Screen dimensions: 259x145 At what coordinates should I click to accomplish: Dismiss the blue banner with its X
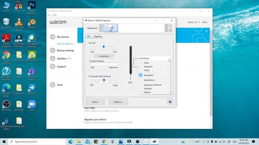[x=206, y=31]
